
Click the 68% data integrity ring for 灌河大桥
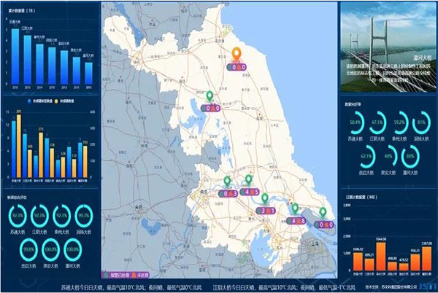click(411, 155)
